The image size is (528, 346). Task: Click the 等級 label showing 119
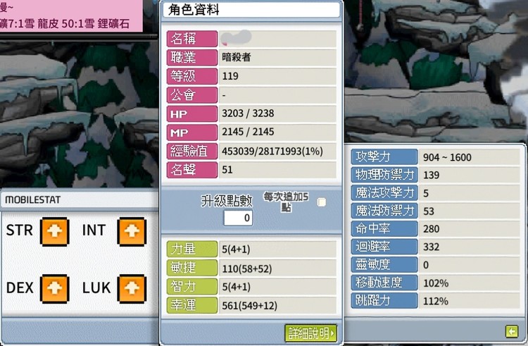pos(192,76)
